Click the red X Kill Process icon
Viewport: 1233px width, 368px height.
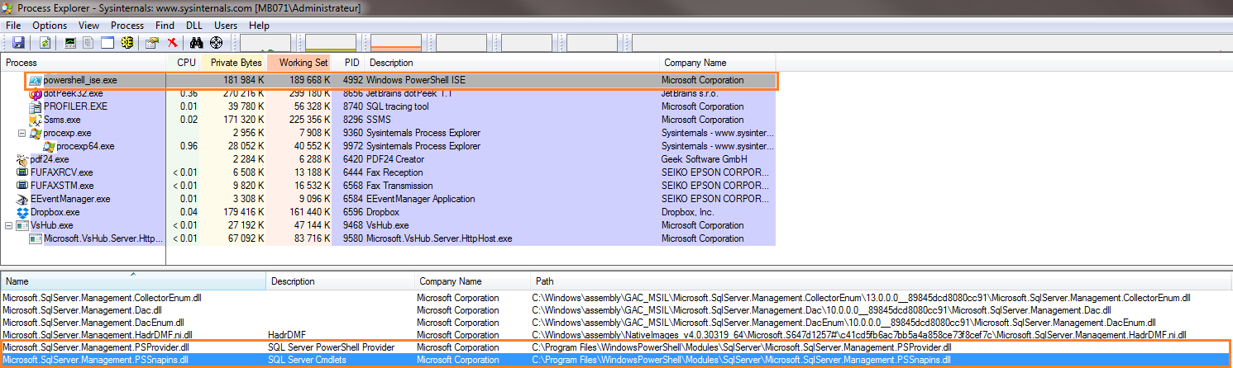(172, 42)
